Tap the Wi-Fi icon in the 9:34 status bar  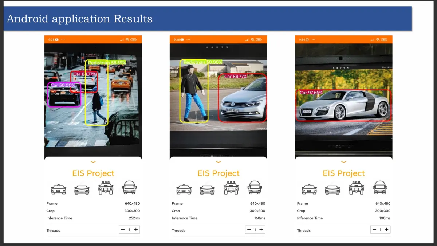pyautogui.click(x=378, y=39)
